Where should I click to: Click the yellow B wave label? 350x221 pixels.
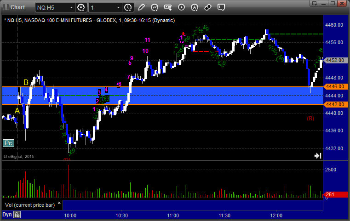pyautogui.click(x=26, y=83)
